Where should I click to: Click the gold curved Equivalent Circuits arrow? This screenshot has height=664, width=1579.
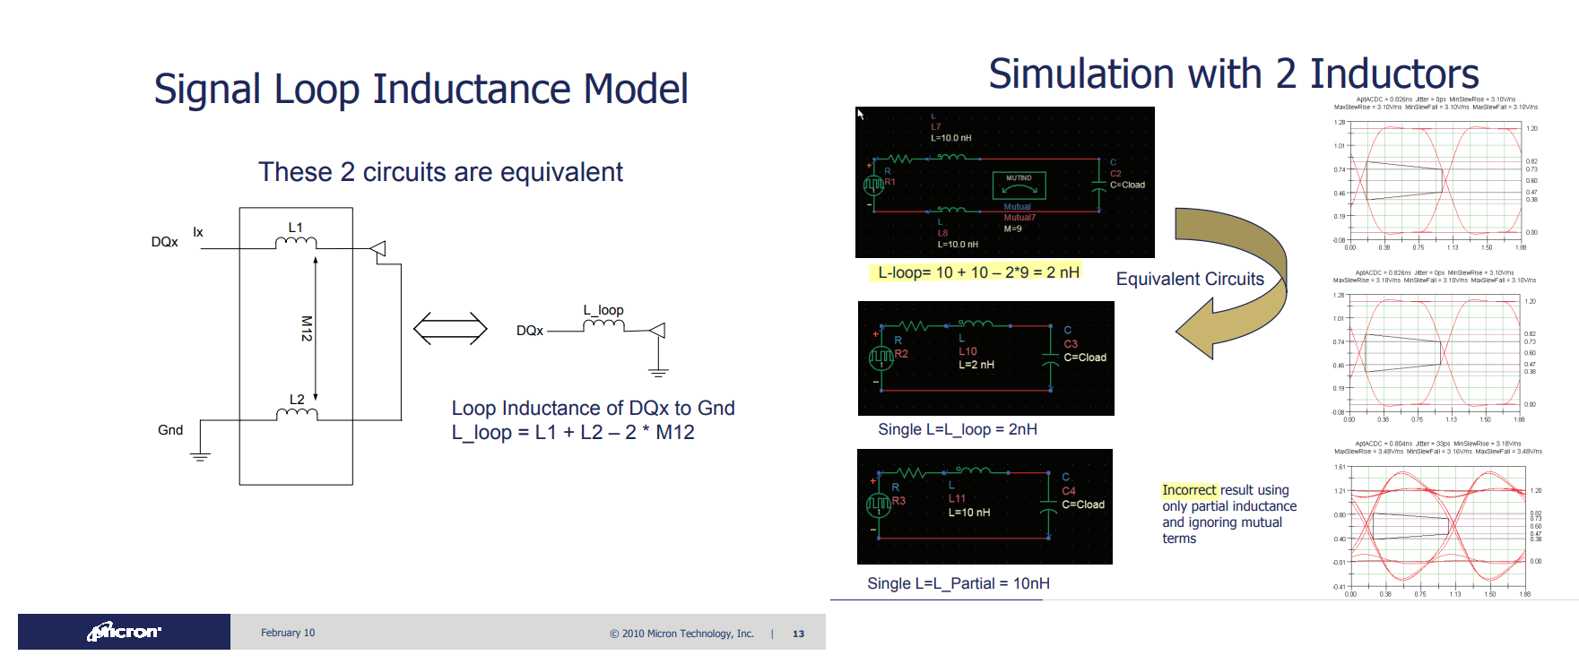1232,282
